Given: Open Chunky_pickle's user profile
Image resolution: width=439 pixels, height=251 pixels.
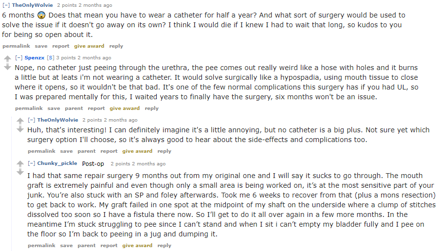Looking at the screenshot, I should pos(57,163).
